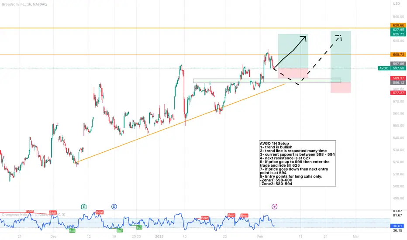The width and height of the screenshot is (407, 240).
Task: Click the blue 36.61 RSI value label
Action: [x=397, y=226]
